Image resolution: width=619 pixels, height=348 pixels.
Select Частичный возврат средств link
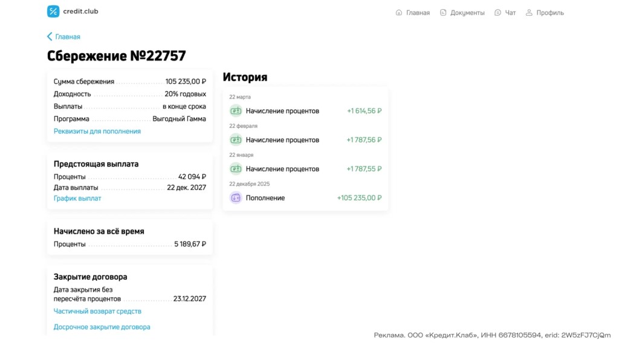coord(97,312)
